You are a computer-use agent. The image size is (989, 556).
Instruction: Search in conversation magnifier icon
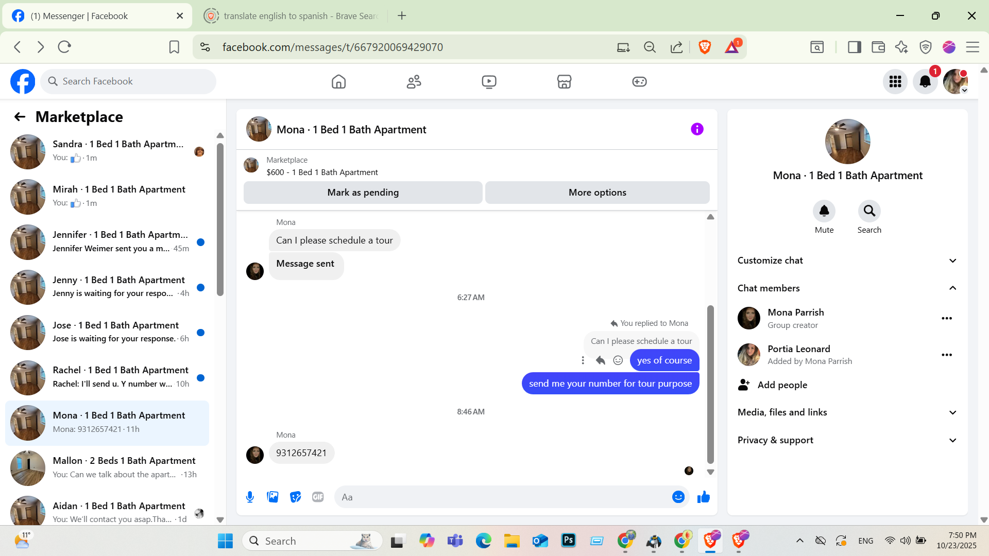click(869, 211)
